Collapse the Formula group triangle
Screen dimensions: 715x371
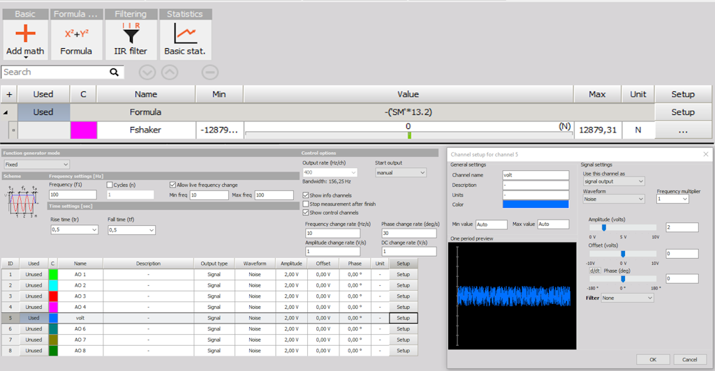click(x=6, y=112)
